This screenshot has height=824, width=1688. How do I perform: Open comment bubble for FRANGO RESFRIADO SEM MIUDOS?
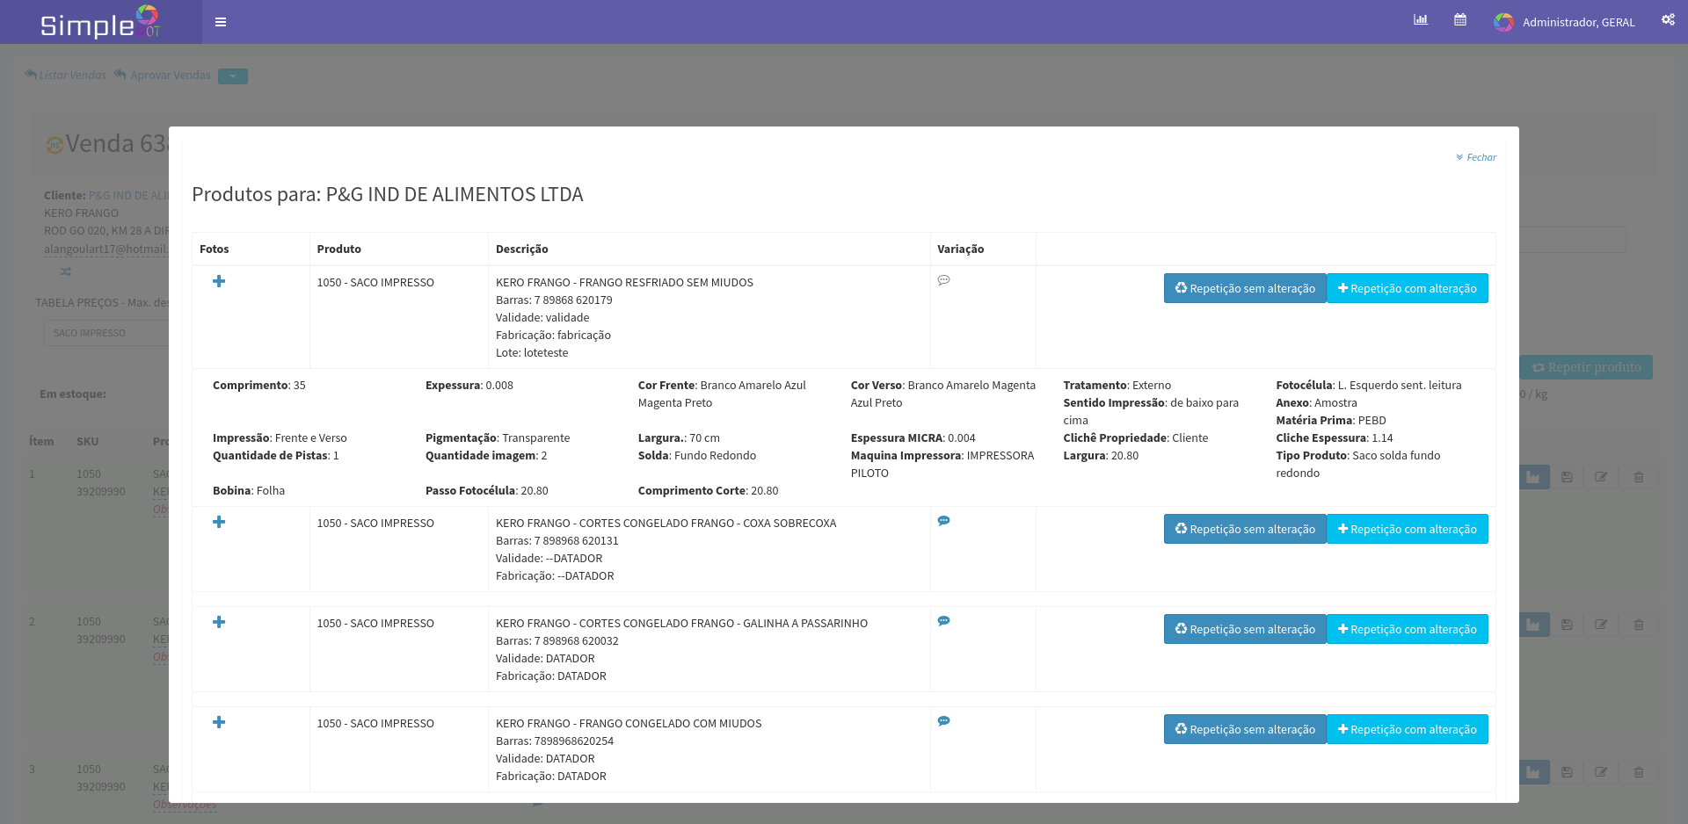943,280
